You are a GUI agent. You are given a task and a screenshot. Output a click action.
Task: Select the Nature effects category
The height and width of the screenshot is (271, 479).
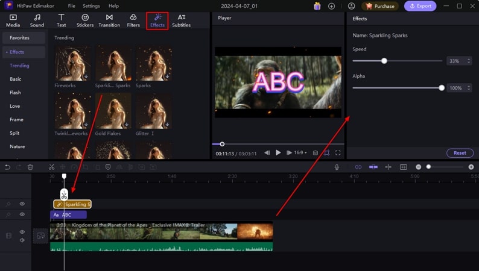17,146
